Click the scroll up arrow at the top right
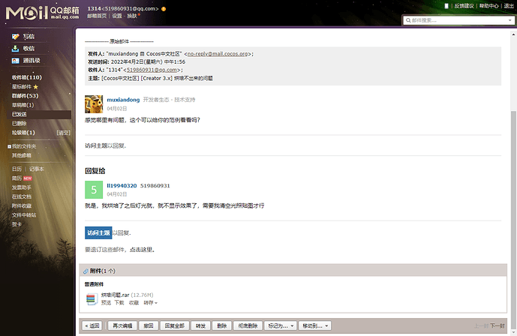The width and height of the screenshot is (517, 336). coord(513,34)
